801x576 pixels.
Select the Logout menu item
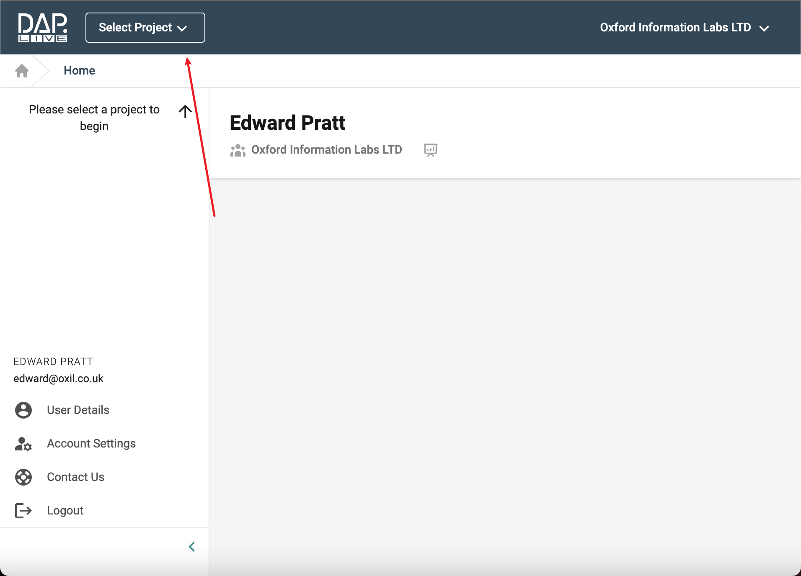pos(65,511)
